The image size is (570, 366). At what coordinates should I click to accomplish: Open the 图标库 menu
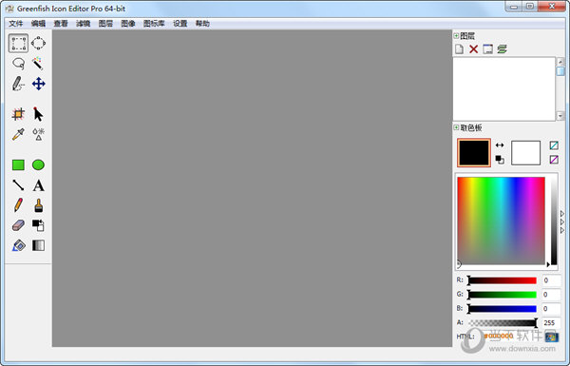point(154,24)
